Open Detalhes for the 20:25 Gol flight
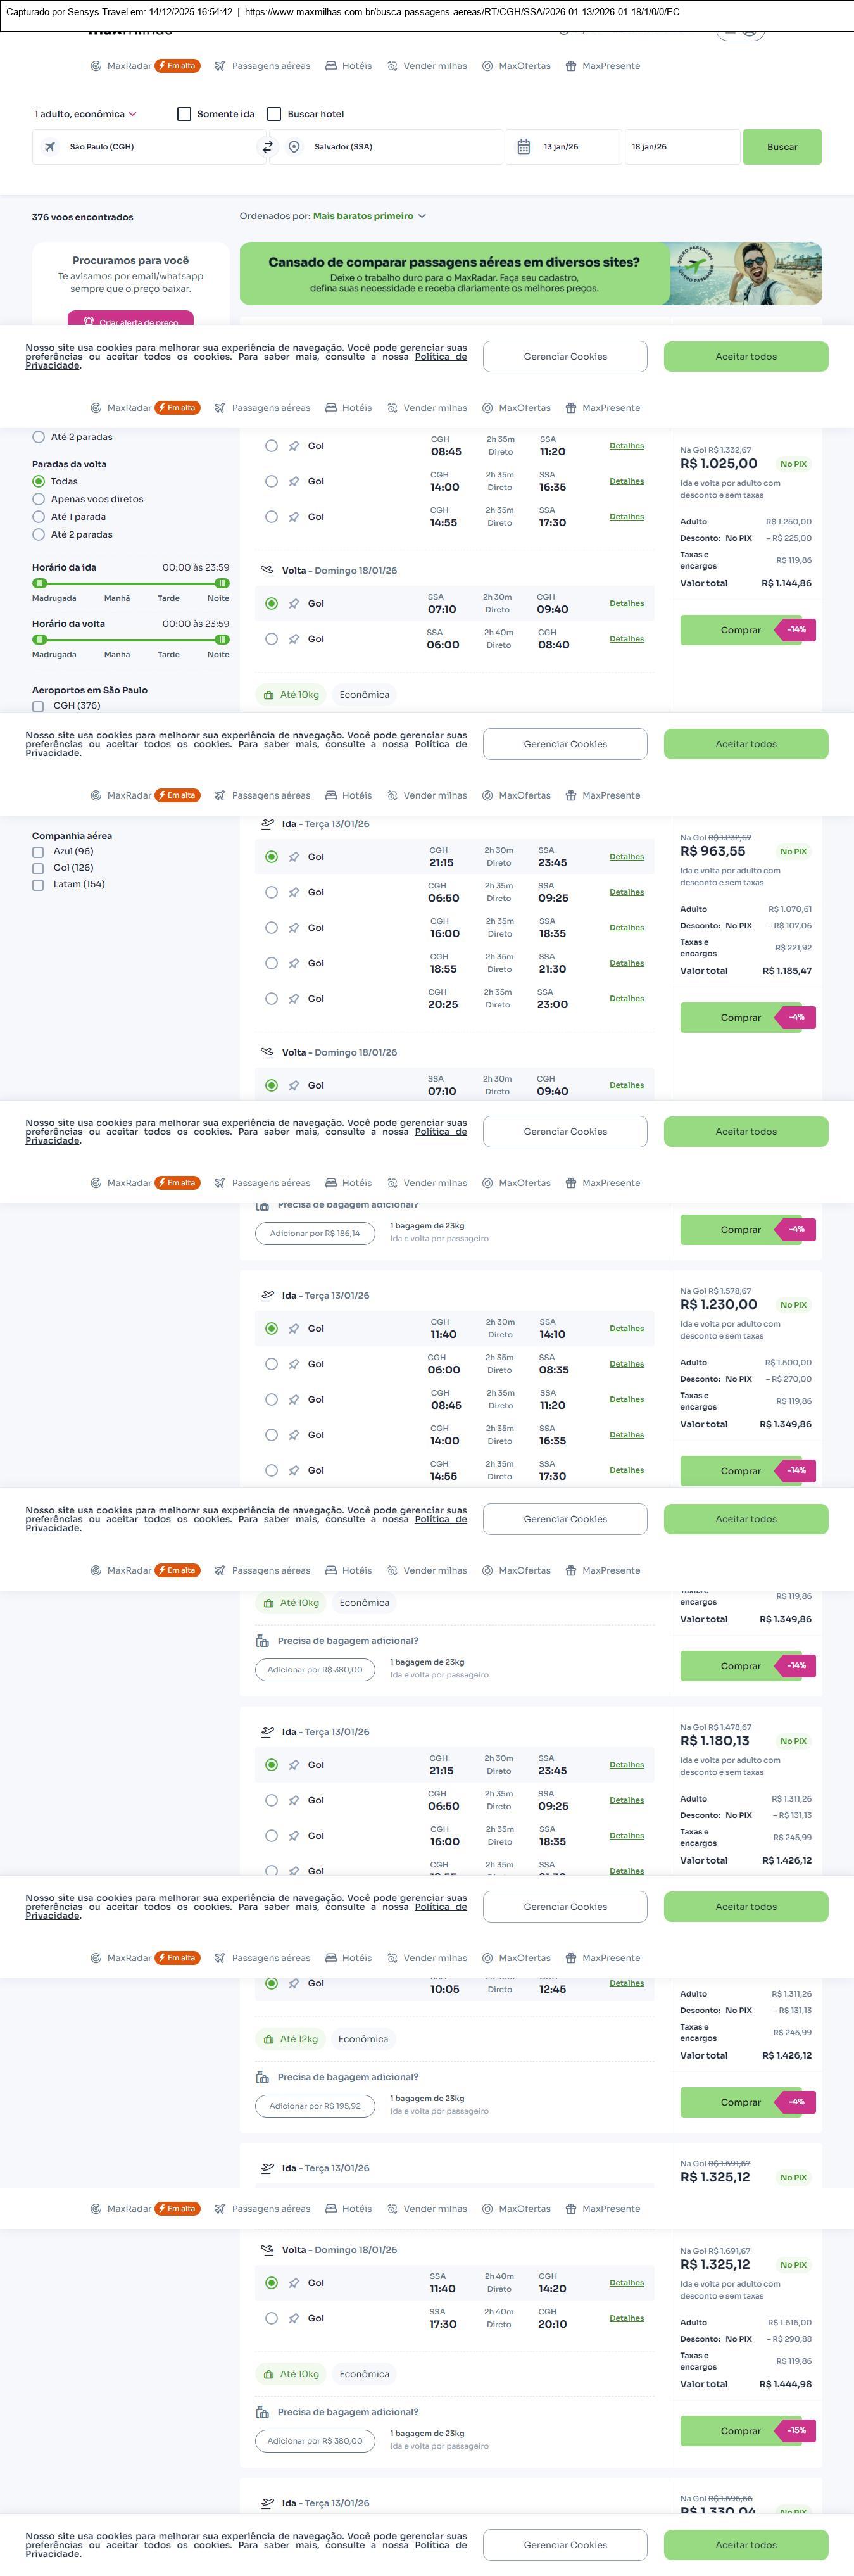Image resolution: width=854 pixels, height=2576 pixels. pyautogui.click(x=626, y=999)
